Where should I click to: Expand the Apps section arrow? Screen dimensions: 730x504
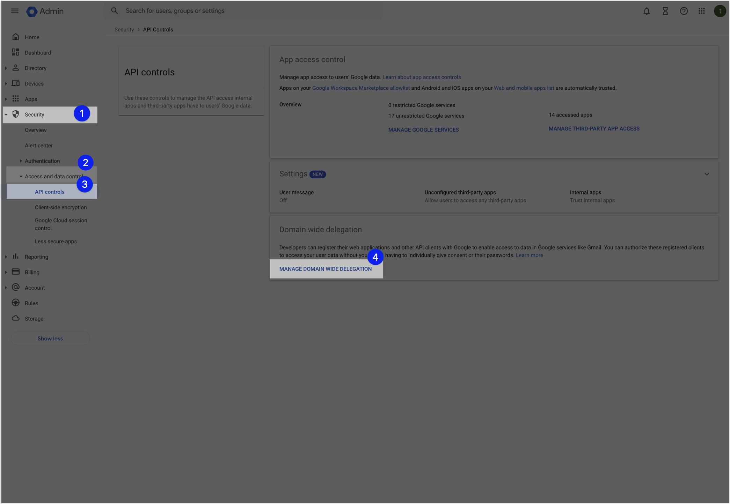(x=6, y=99)
